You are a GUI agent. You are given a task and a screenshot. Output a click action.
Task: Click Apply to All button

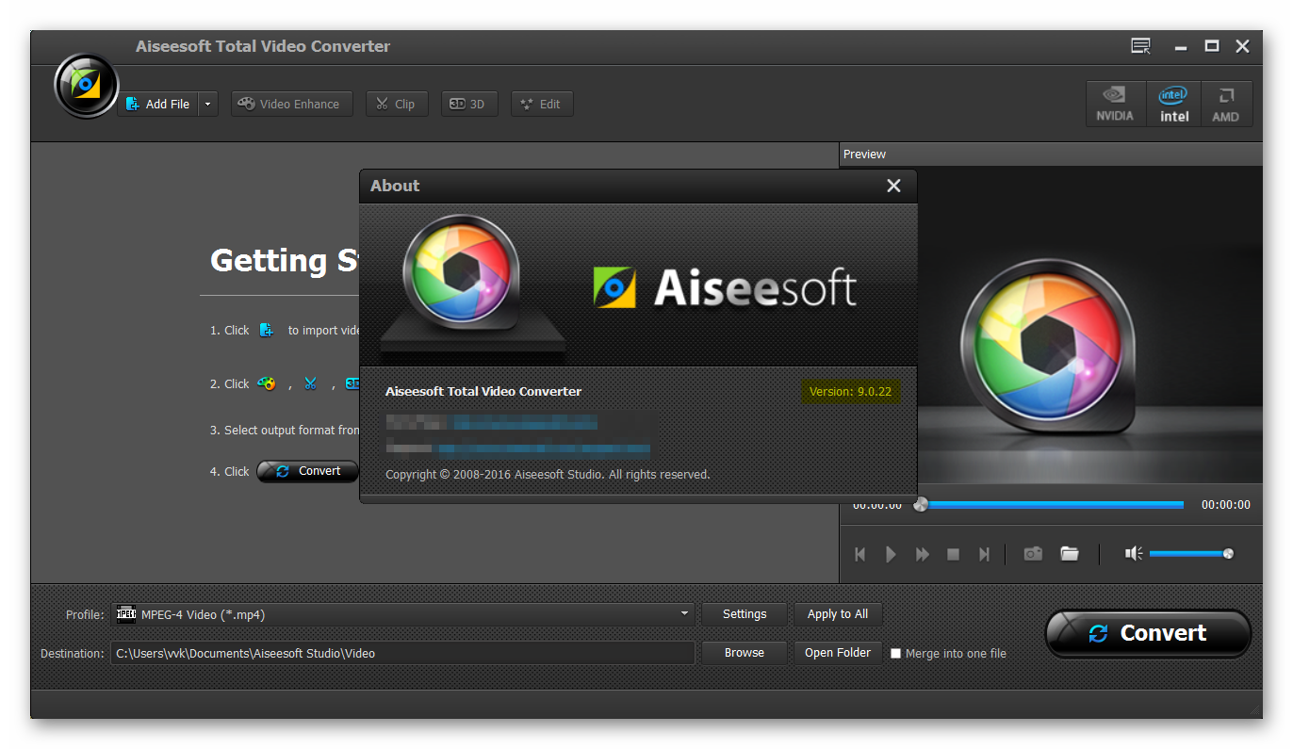pyautogui.click(x=838, y=614)
